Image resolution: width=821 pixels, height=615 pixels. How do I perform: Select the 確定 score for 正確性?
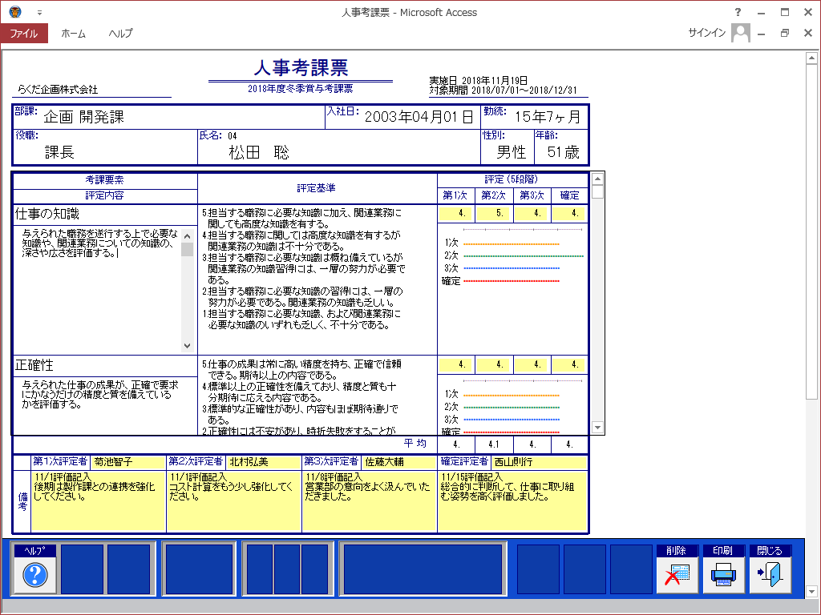coord(569,364)
